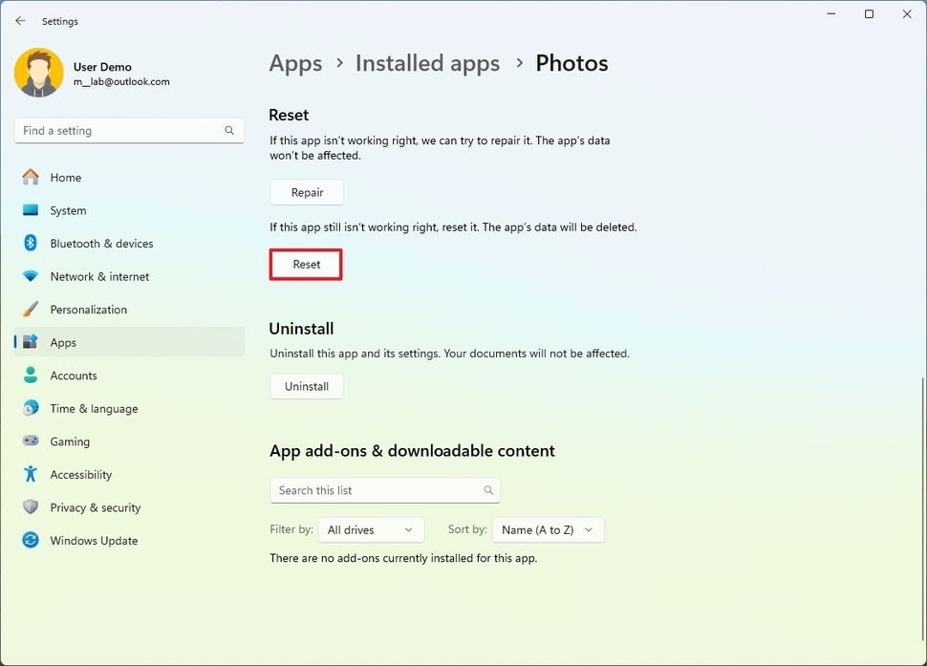The image size is (927, 666).
Task: Go to System settings
Action: pos(129,210)
